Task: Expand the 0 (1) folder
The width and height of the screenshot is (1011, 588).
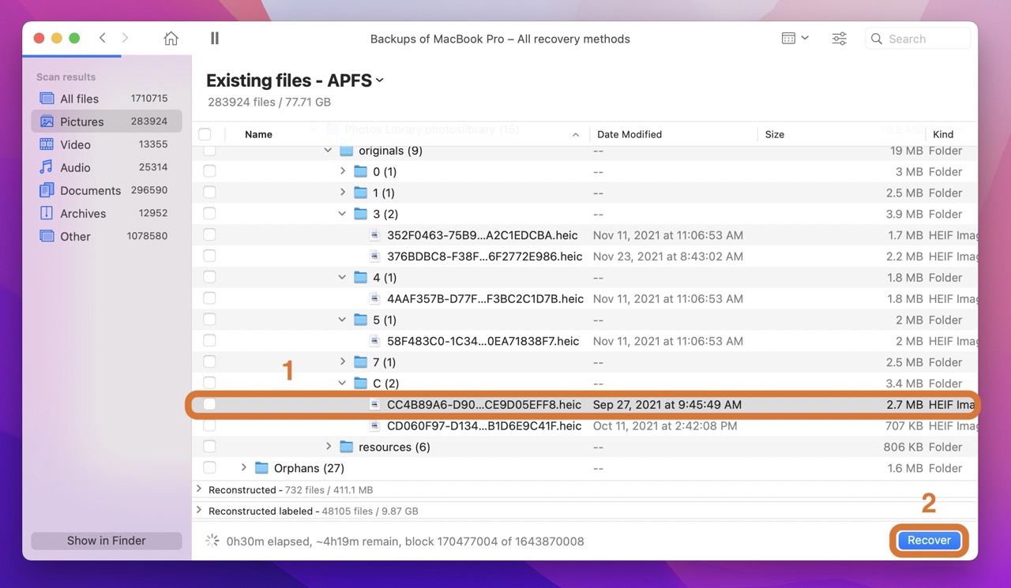Action: point(342,171)
